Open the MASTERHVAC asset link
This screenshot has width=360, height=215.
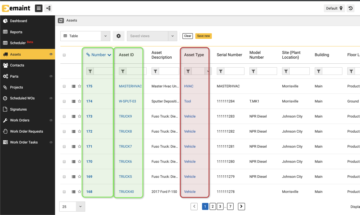pyautogui.click(x=130, y=86)
